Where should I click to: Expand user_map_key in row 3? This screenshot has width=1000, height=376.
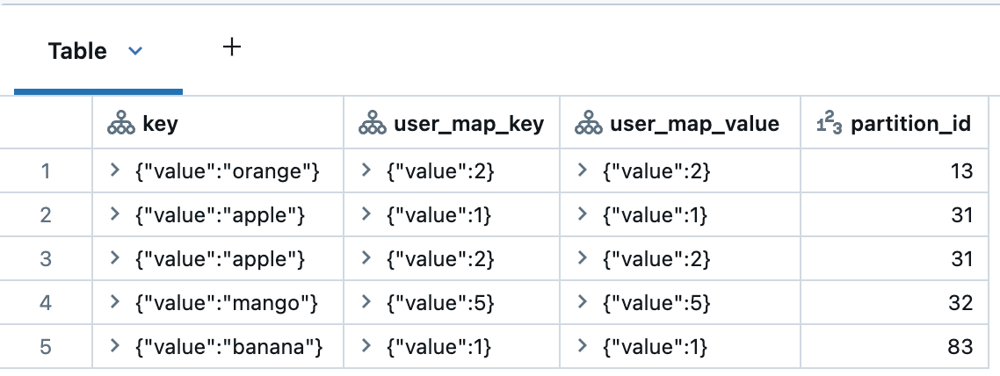(366, 259)
